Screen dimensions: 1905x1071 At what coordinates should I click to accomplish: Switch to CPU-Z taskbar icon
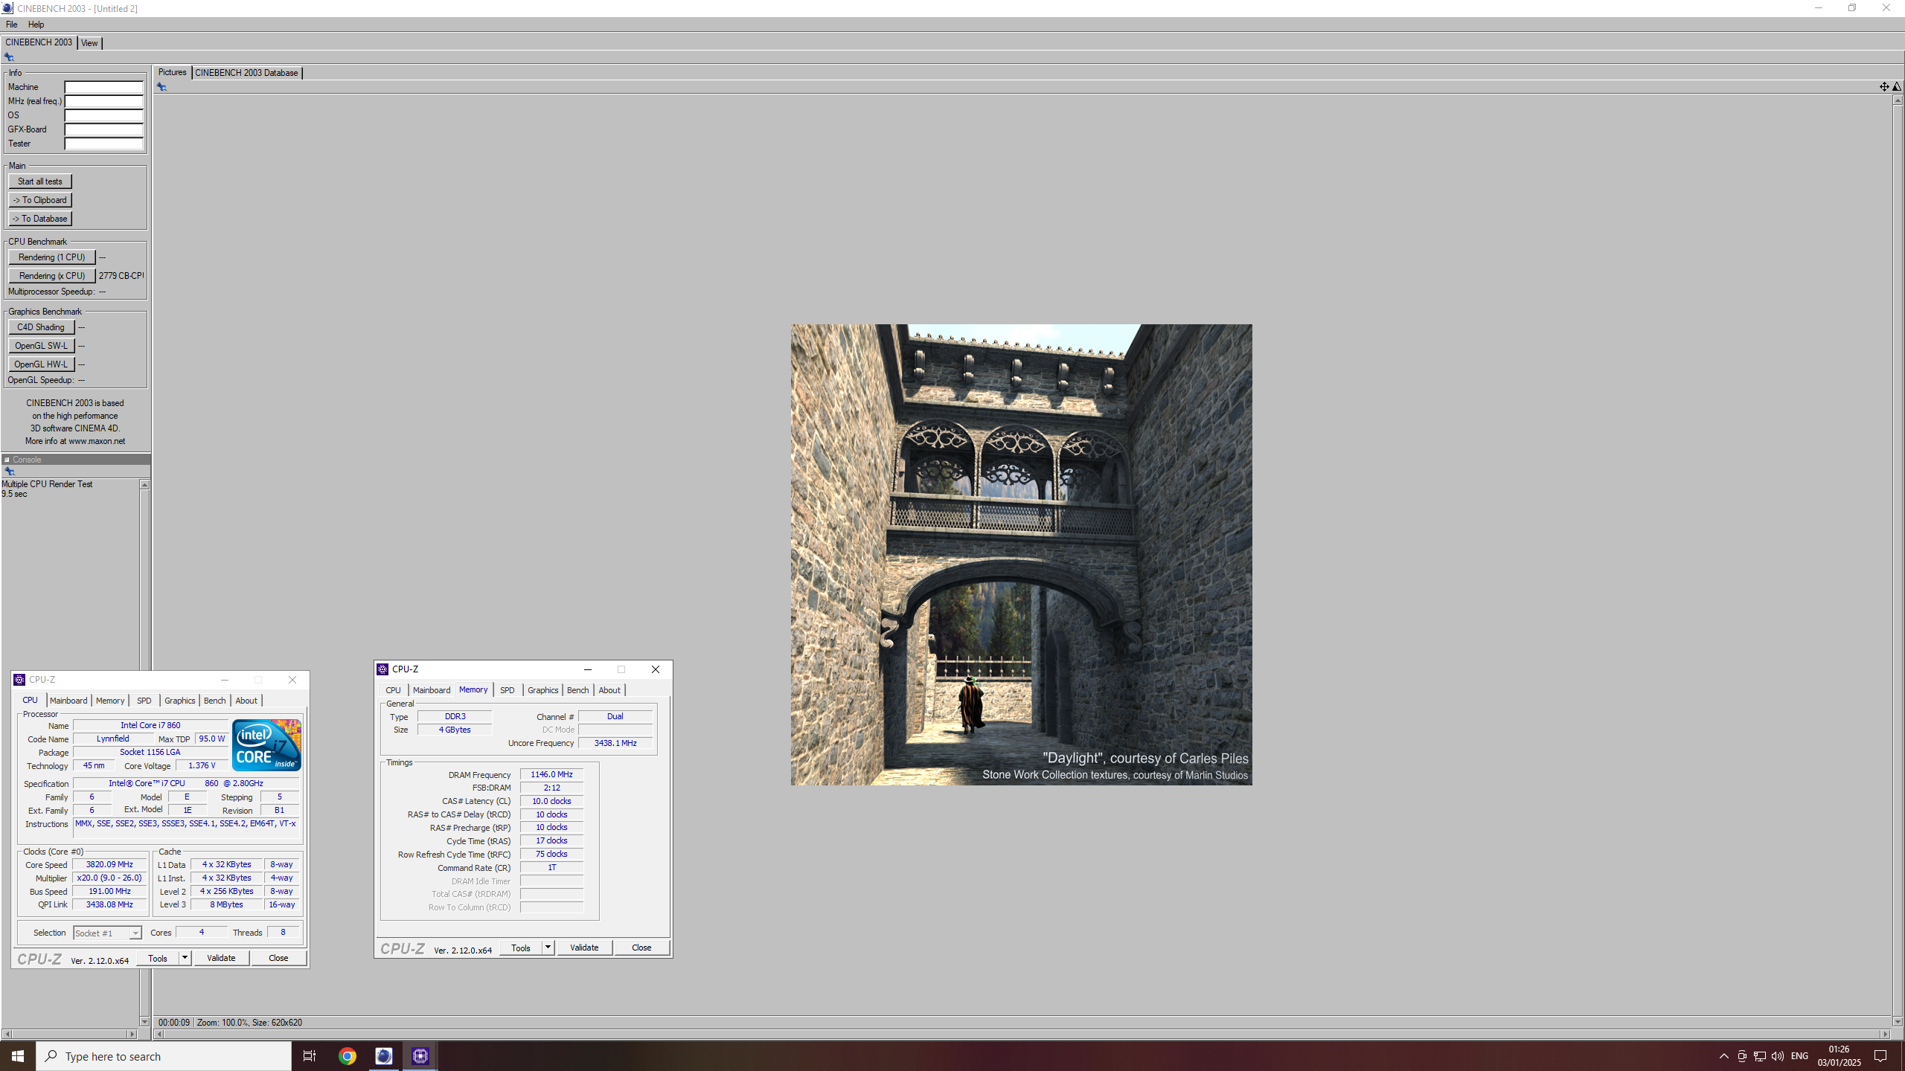[420, 1056]
